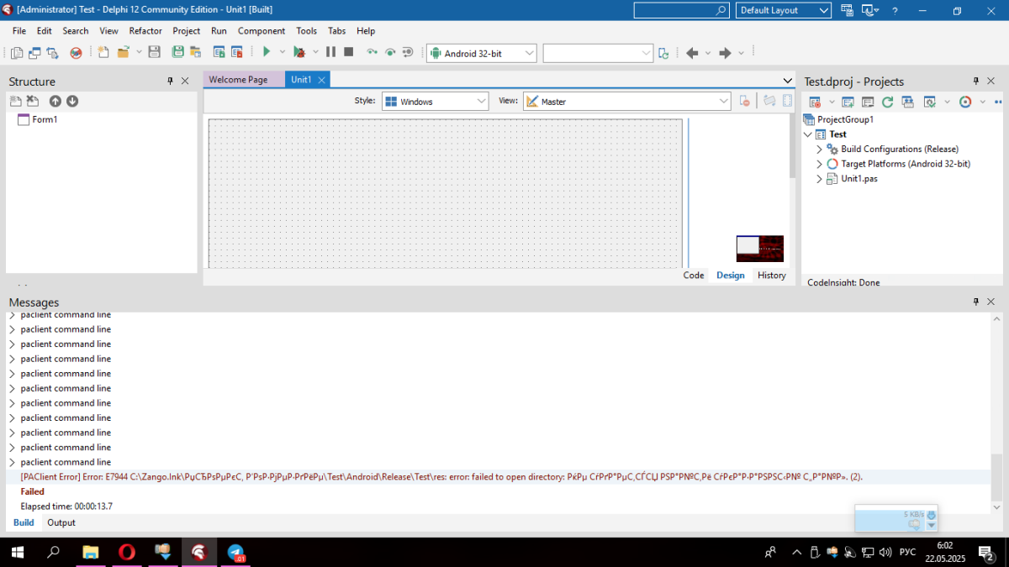Expand the Unit1.pas node
This screenshot has height=567, width=1009.
coord(819,179)
